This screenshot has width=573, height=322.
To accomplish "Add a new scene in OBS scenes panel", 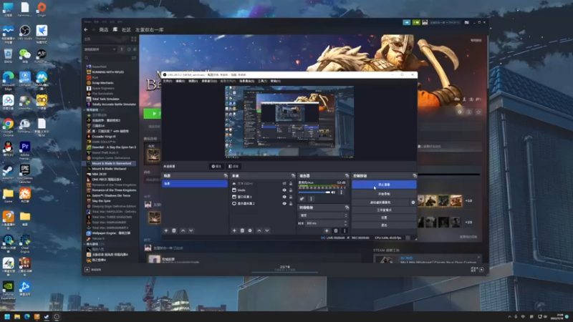I will click(x=166, y=230).
